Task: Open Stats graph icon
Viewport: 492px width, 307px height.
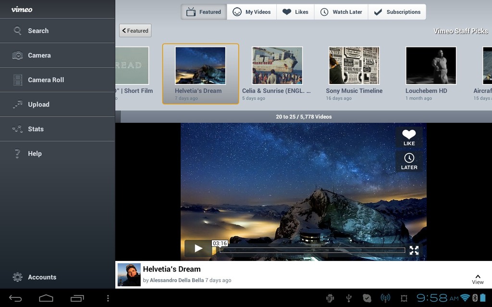Action: [x=18, y=129]
